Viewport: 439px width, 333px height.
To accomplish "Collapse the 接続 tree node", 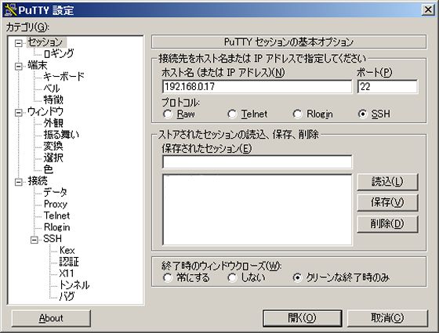I will (19, 182).
